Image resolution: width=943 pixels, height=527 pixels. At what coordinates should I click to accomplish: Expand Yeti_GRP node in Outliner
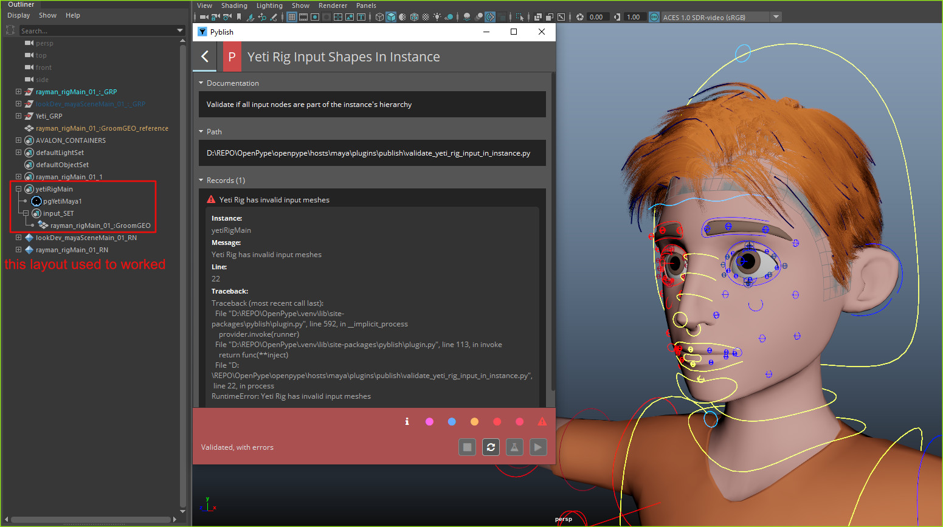18,116
